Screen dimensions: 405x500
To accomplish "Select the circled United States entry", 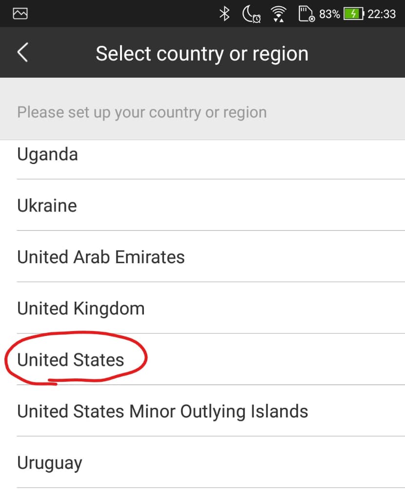I will [202, 359].
